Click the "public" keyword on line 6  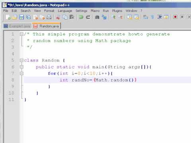45,67
